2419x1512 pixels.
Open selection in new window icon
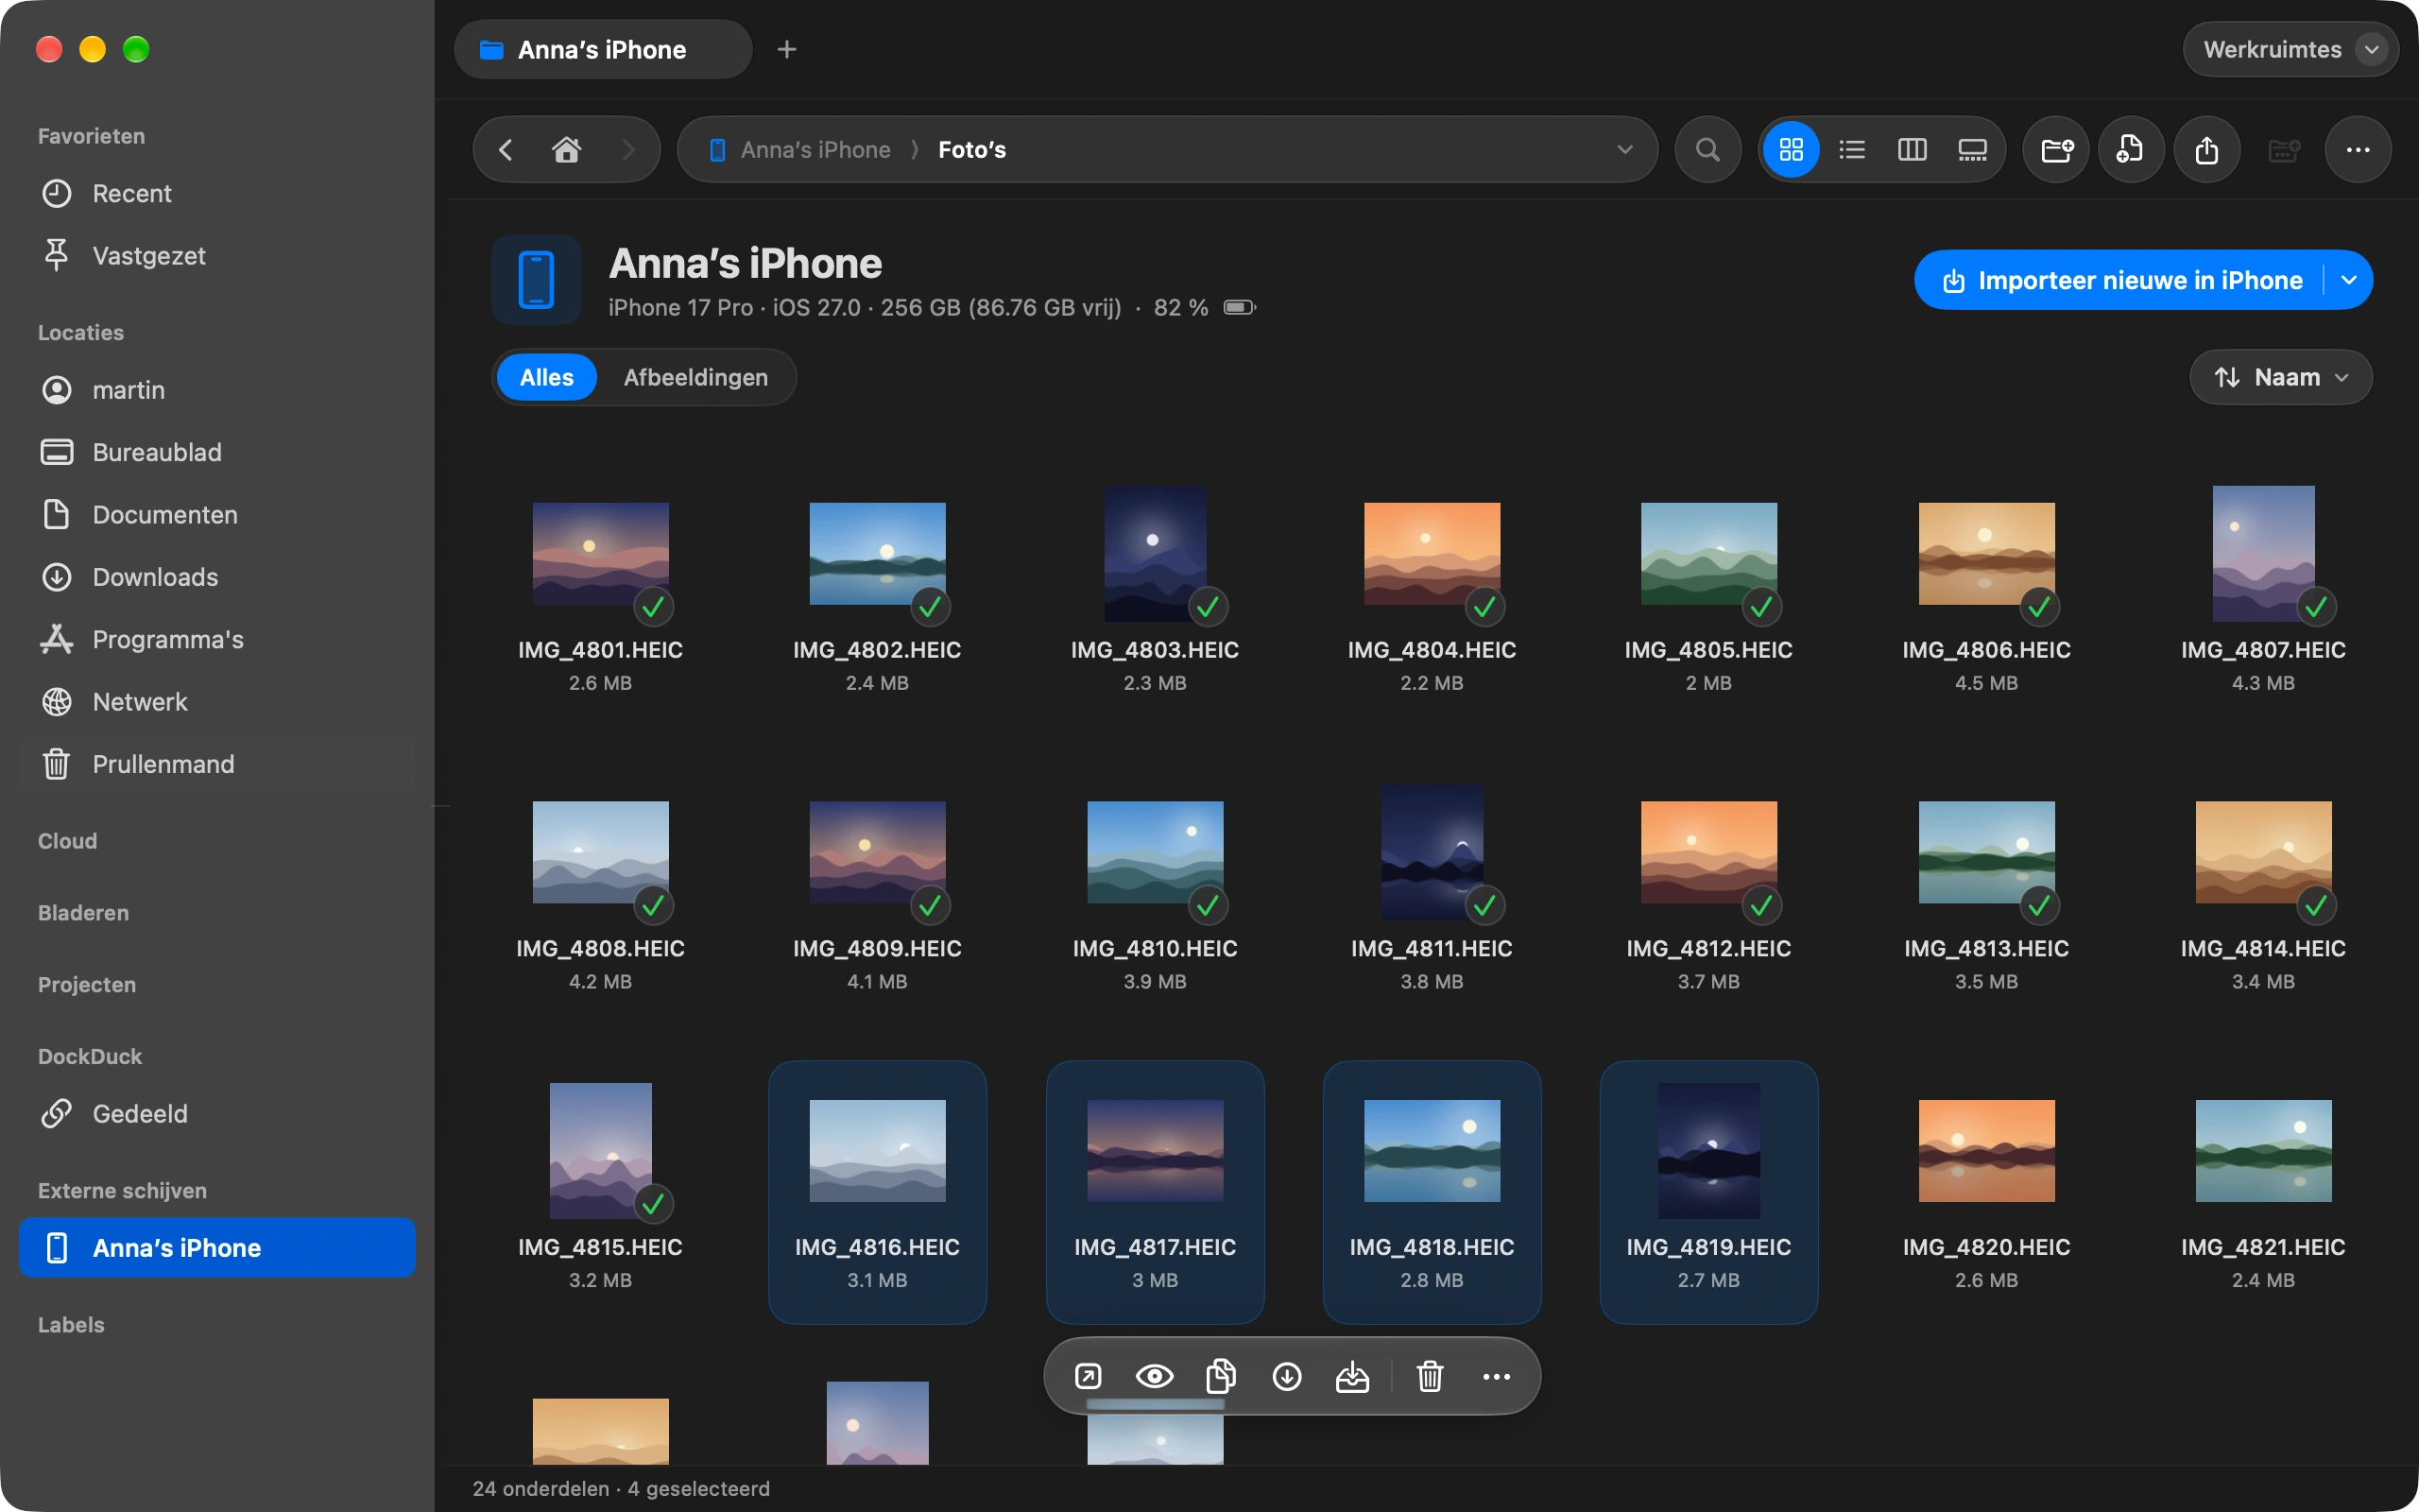[x=1088, y=1377]
